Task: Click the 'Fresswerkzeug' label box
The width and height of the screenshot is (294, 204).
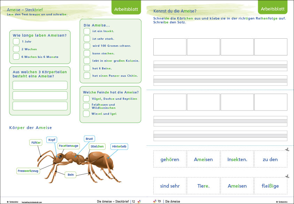Action: (x=28, y=171)
